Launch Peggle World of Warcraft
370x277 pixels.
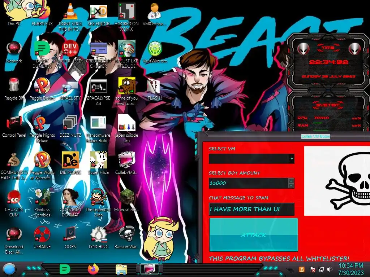(42, 166)
